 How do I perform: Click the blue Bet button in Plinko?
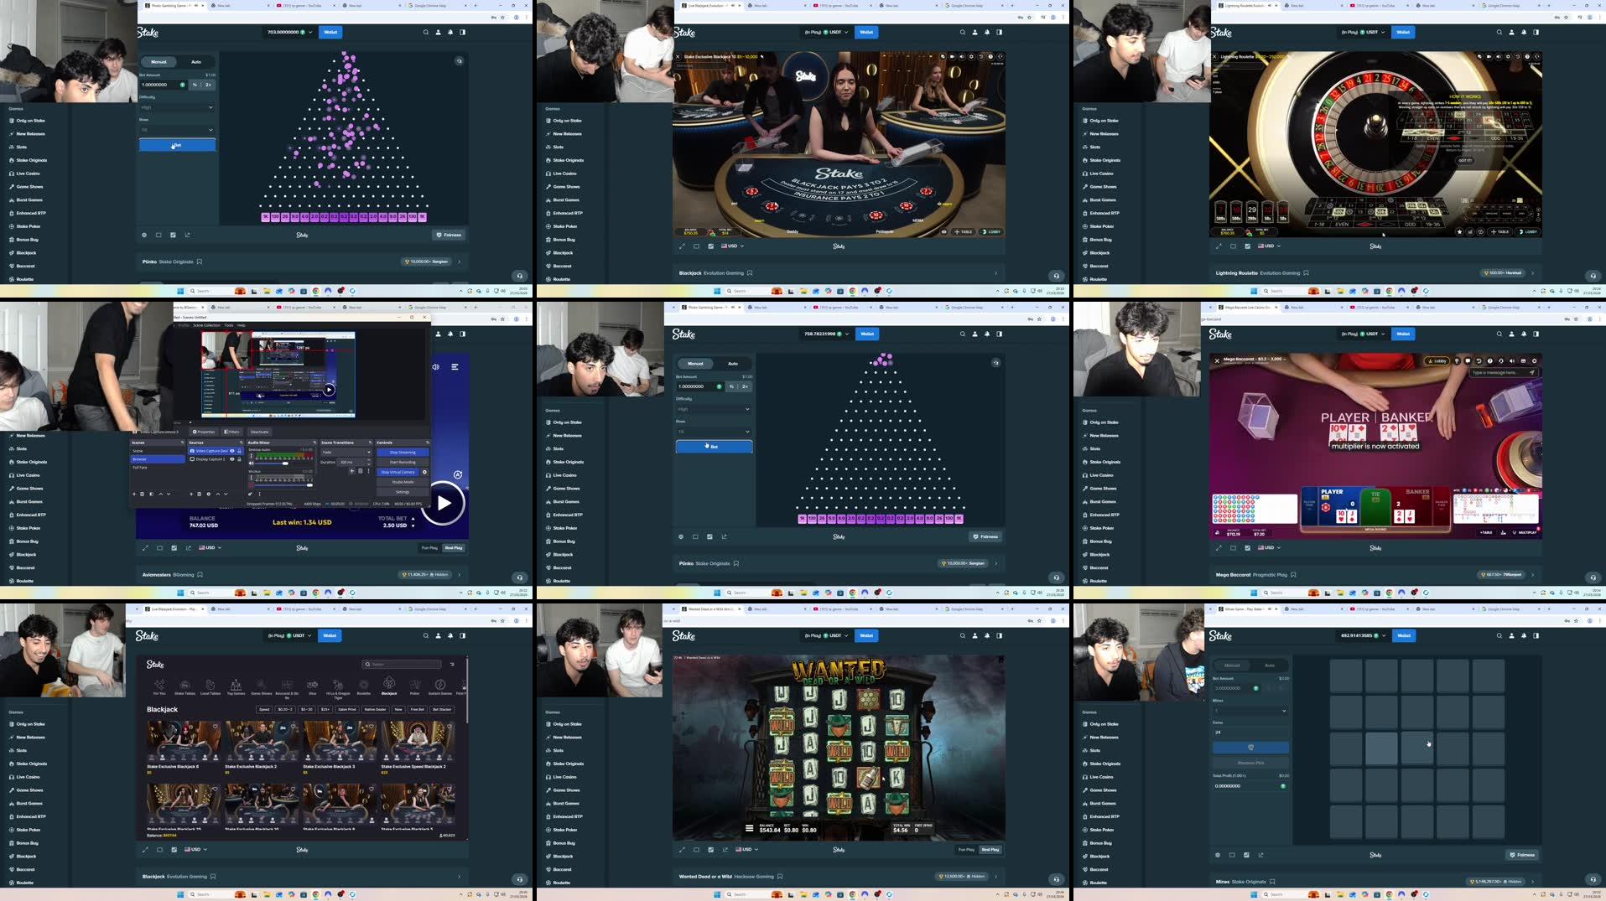(x=176, y=144)
